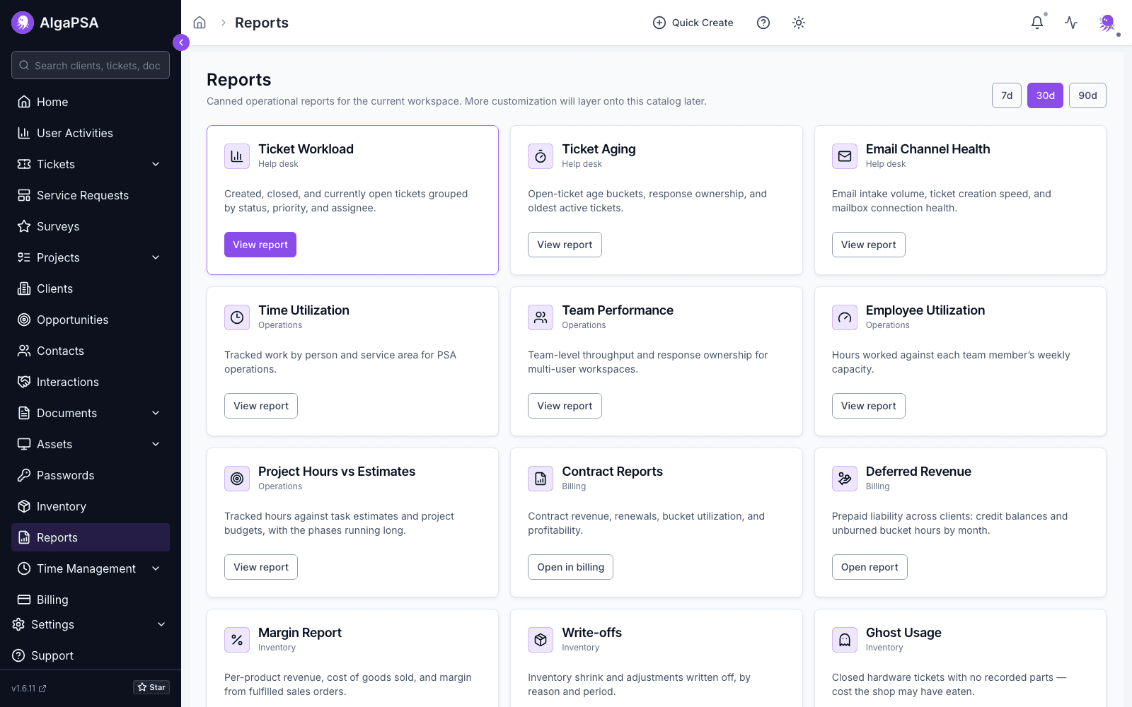Open the v1.6.11 version link
Image resolution: width=1132 pixels, height=707 pixels.
click(x=29, y=688)
